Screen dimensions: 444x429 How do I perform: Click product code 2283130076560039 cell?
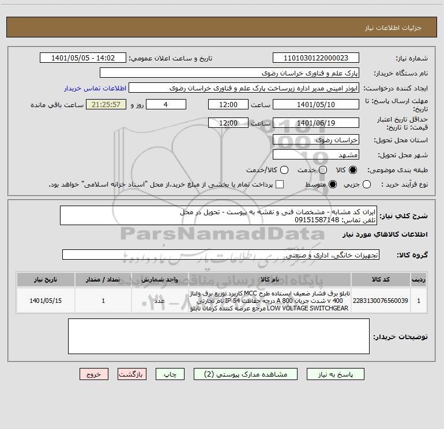381,301
